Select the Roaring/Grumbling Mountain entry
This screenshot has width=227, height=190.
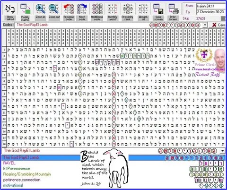pos(27,174)
